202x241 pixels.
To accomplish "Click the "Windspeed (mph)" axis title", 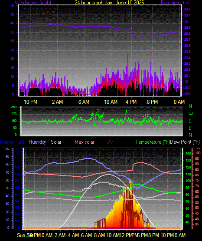I will (33, 3).
